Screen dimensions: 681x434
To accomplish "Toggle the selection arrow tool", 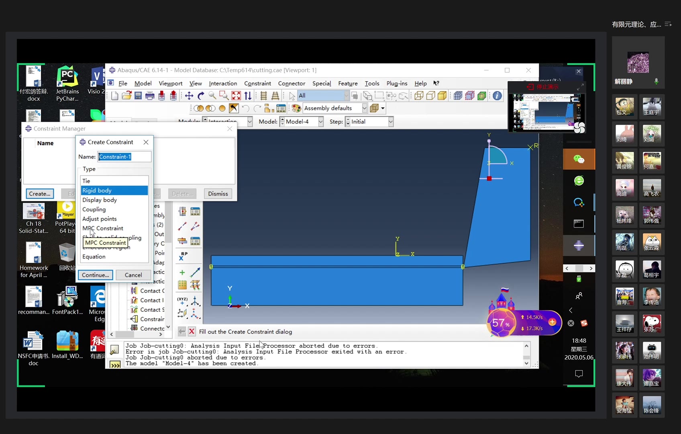I will 292,96.
